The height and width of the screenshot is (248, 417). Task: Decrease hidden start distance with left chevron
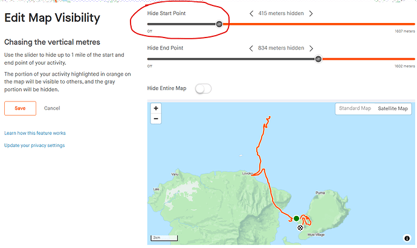251,13
